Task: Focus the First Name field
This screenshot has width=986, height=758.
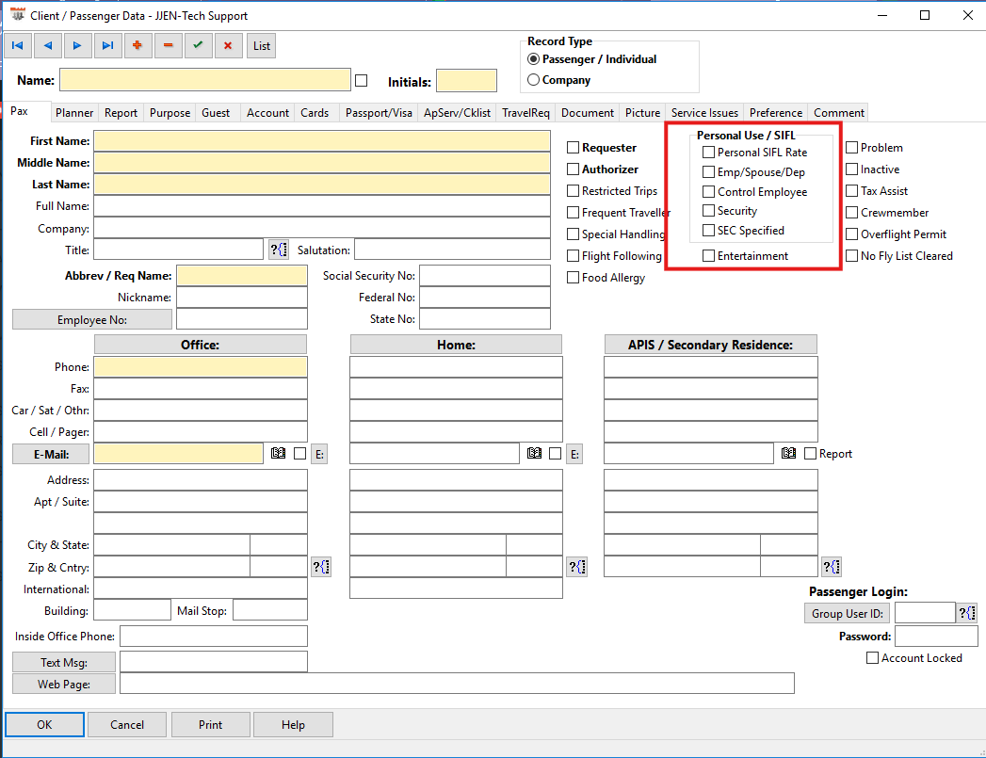Action: (322, 141)
